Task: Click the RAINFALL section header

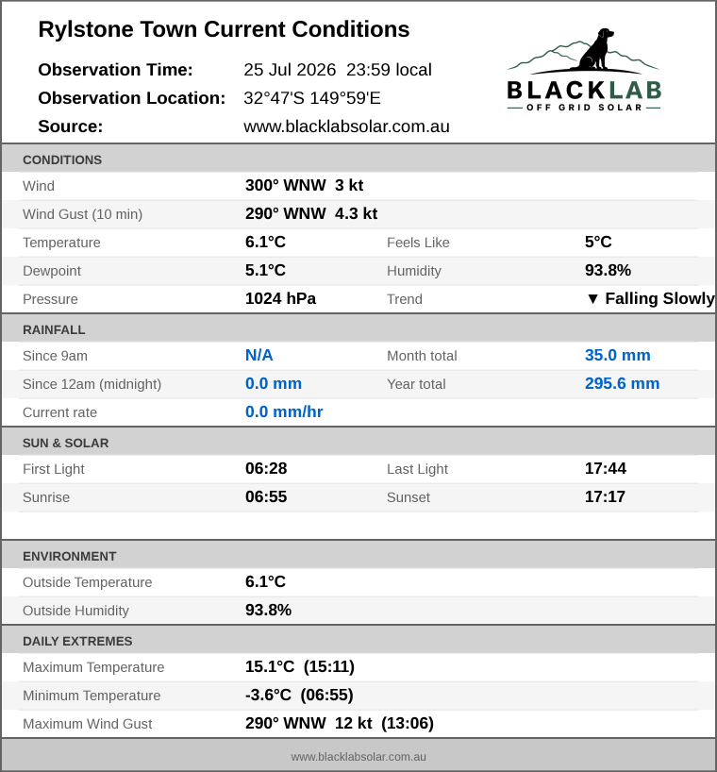Action: pos(358,328)
